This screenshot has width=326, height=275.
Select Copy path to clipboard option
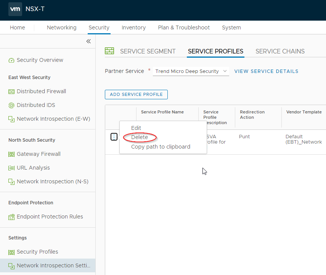point(161,147)
